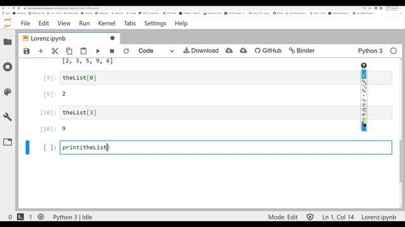Click the Binder toolbar button
405x227 pixels.
point(302,50)
